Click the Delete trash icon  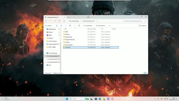click(79, 26)
